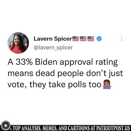Open the @lavern_spicer handle link
The height and width of the screenshot is (131, 131).
point(53,48)
